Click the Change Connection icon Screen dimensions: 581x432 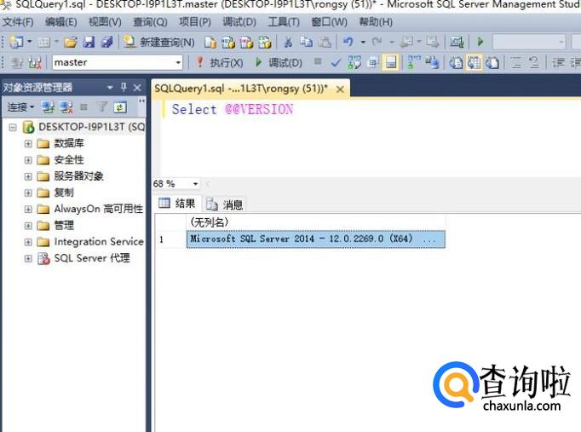coord(35,62)
